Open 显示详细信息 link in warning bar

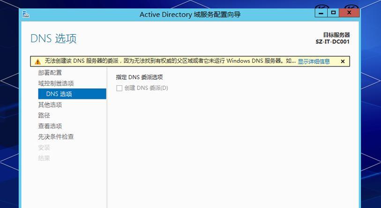coord(314,61)
